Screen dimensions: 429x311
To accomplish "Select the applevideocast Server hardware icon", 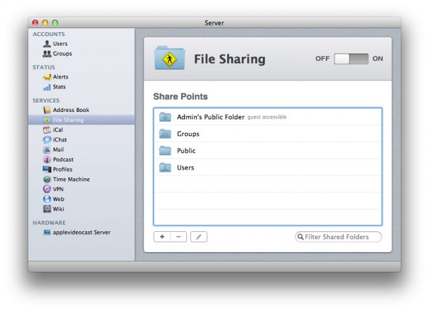I will pos(47,233).
